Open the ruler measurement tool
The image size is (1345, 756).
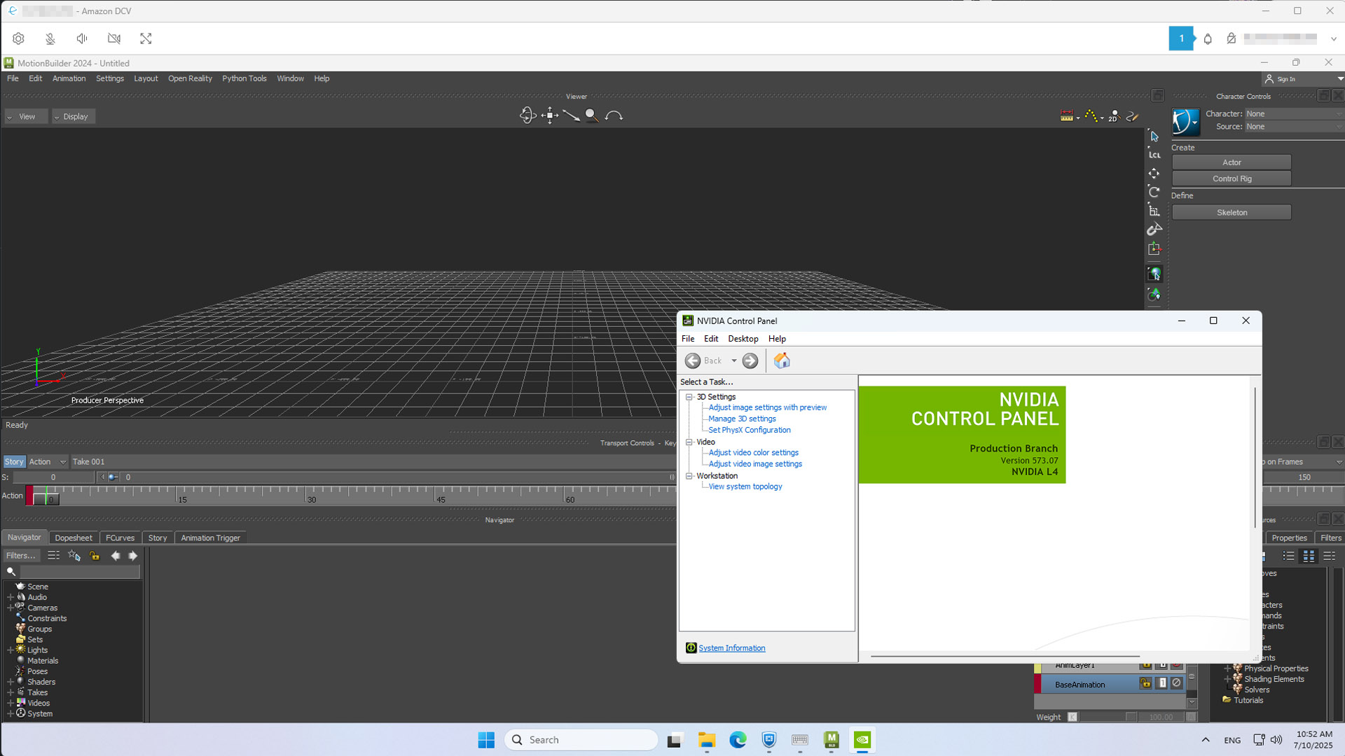pos(1067,116)
